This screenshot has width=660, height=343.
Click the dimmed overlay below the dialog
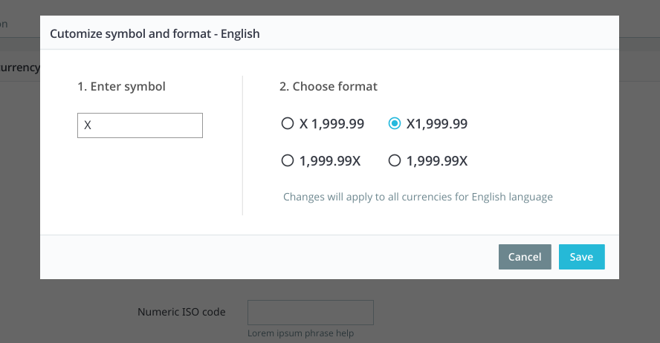click(505, 311)
